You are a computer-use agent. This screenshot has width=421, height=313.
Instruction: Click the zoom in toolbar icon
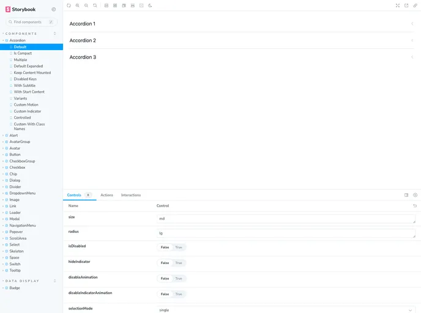[x=78, y=6]
